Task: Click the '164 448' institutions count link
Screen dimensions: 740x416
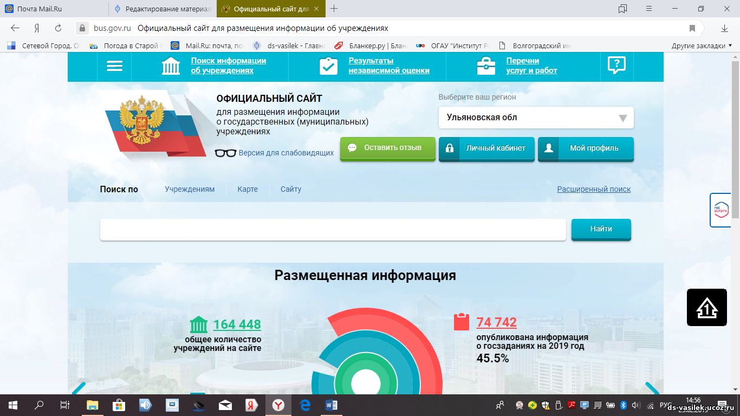Action: [237, 324]
